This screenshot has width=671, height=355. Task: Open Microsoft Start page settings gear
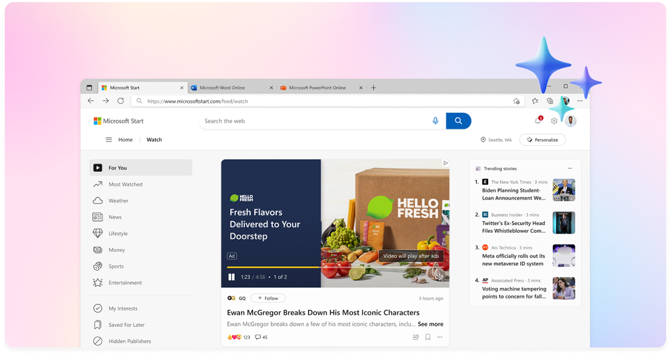pos(554,121)
